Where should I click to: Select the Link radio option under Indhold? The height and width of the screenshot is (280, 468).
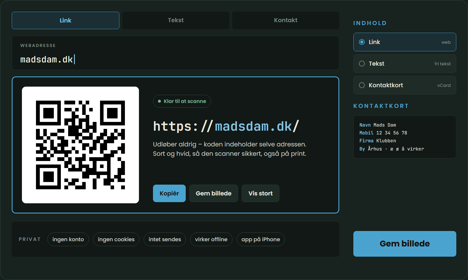pyautogui.click(x=405, y=42)
